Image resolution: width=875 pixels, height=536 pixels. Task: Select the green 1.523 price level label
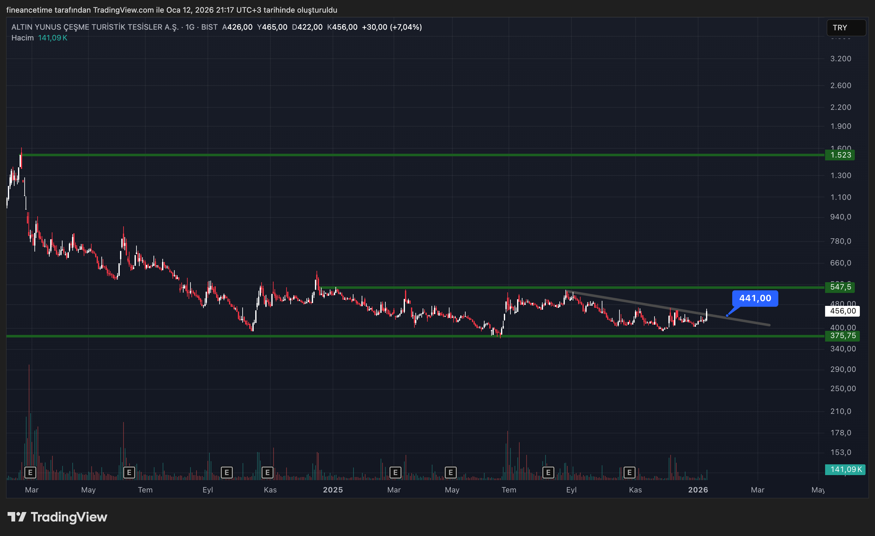coord(840,155)
